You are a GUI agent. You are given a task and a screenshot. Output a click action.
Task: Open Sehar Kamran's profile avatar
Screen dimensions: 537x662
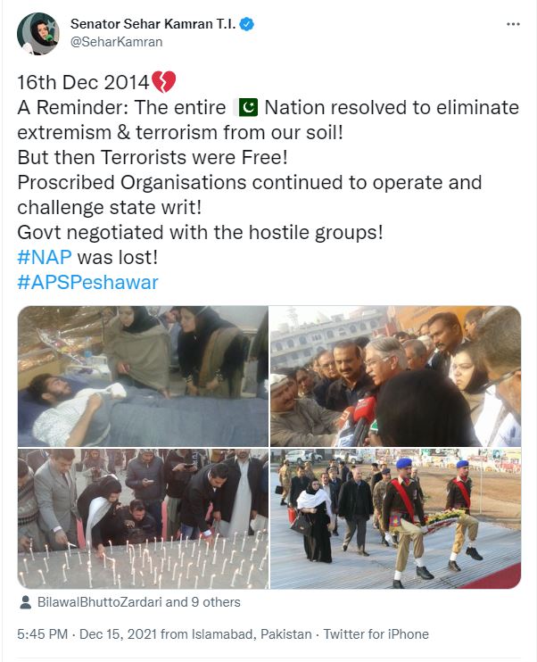click(x=38, y=34)
